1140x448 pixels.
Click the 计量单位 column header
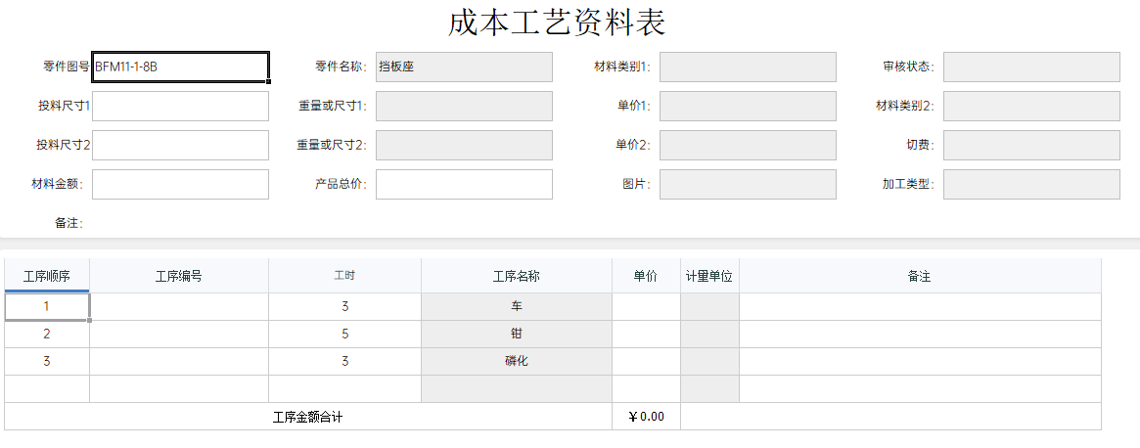709,277
